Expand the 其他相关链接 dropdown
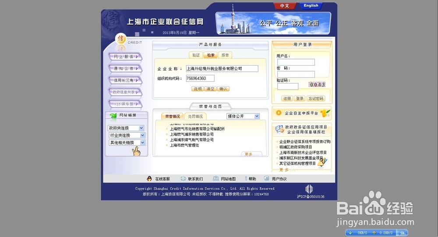 pyautogui.click(x=127, y=143)
